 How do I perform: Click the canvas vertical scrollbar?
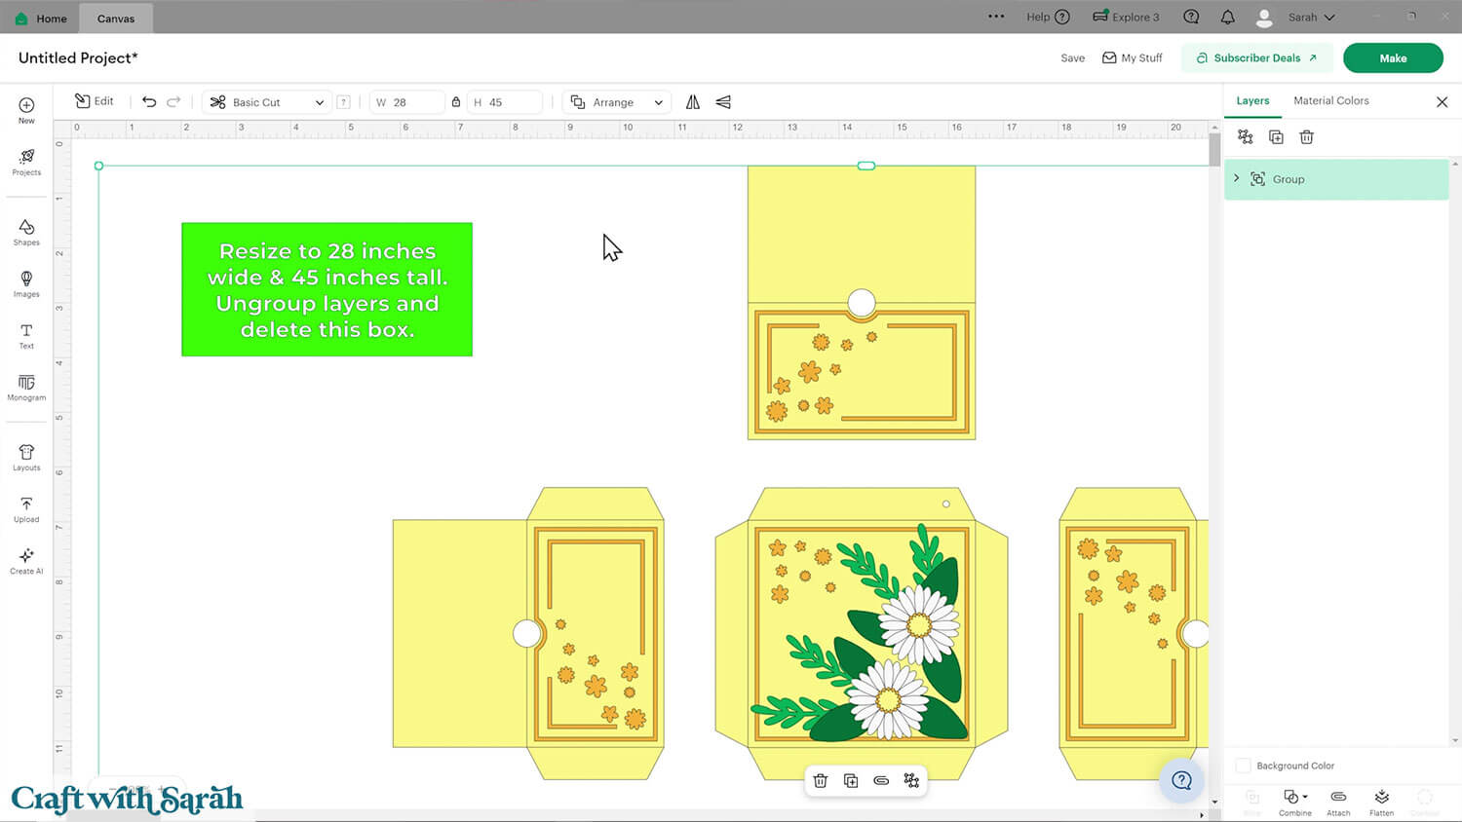tap(1214, 151)
